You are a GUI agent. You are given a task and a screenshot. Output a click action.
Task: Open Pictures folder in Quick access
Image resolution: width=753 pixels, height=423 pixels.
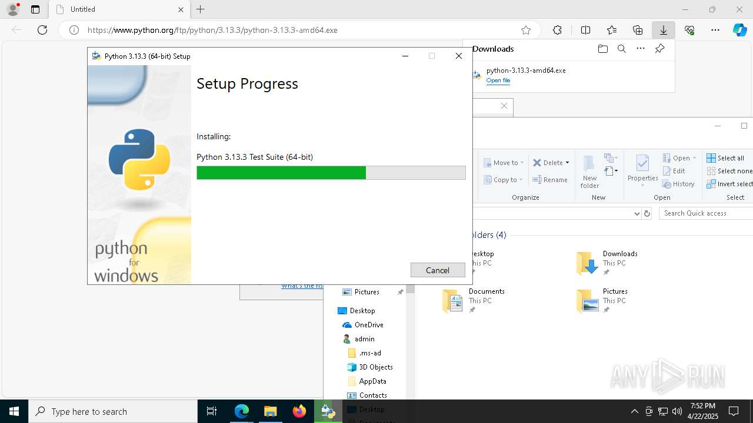[x=602, y=300]
